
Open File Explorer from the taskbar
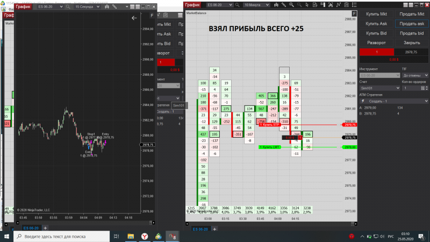[x=131, y=236]
